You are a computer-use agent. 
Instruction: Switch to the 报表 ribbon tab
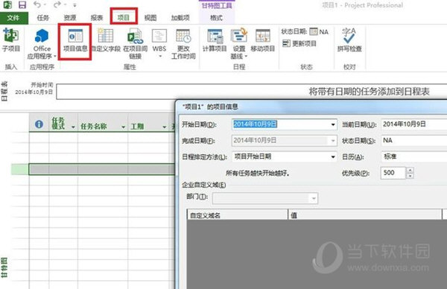pos(97,18)
